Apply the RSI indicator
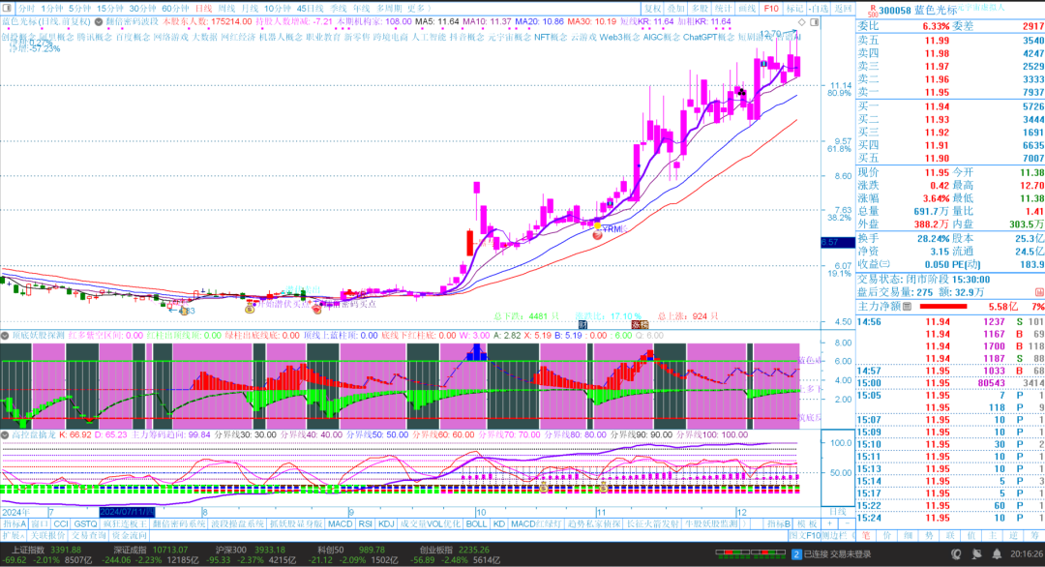Viewport: 1045px width, 567px height. pos(365,524)
